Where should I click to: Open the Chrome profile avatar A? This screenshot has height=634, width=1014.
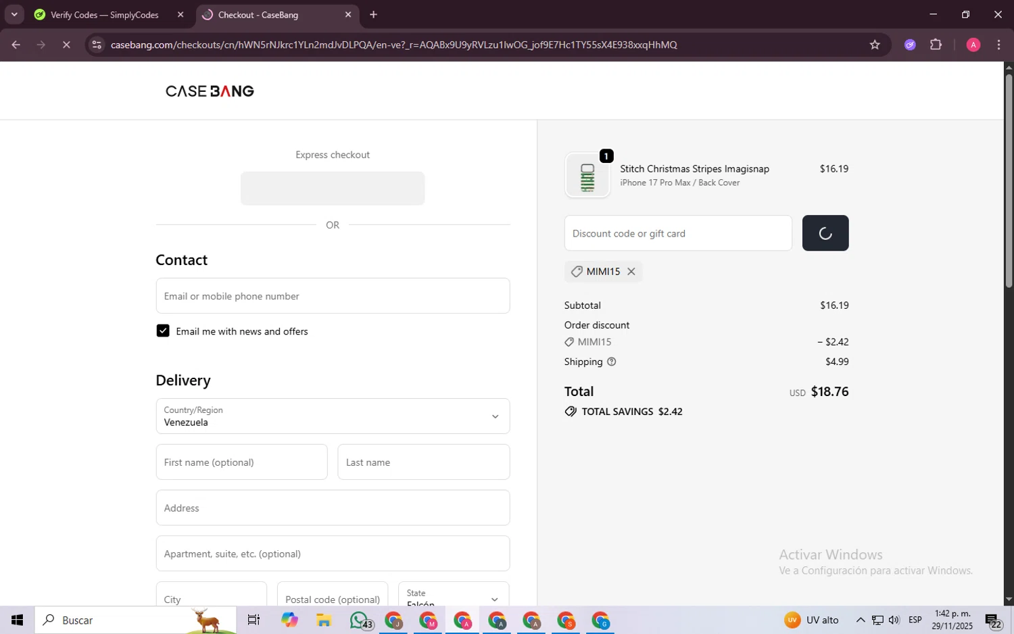973,45
